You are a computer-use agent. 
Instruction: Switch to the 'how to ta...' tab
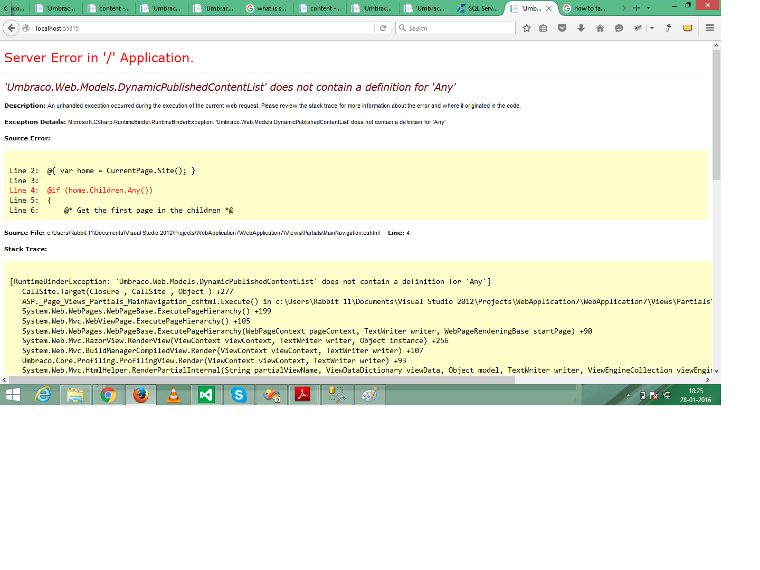pos(585,8)
